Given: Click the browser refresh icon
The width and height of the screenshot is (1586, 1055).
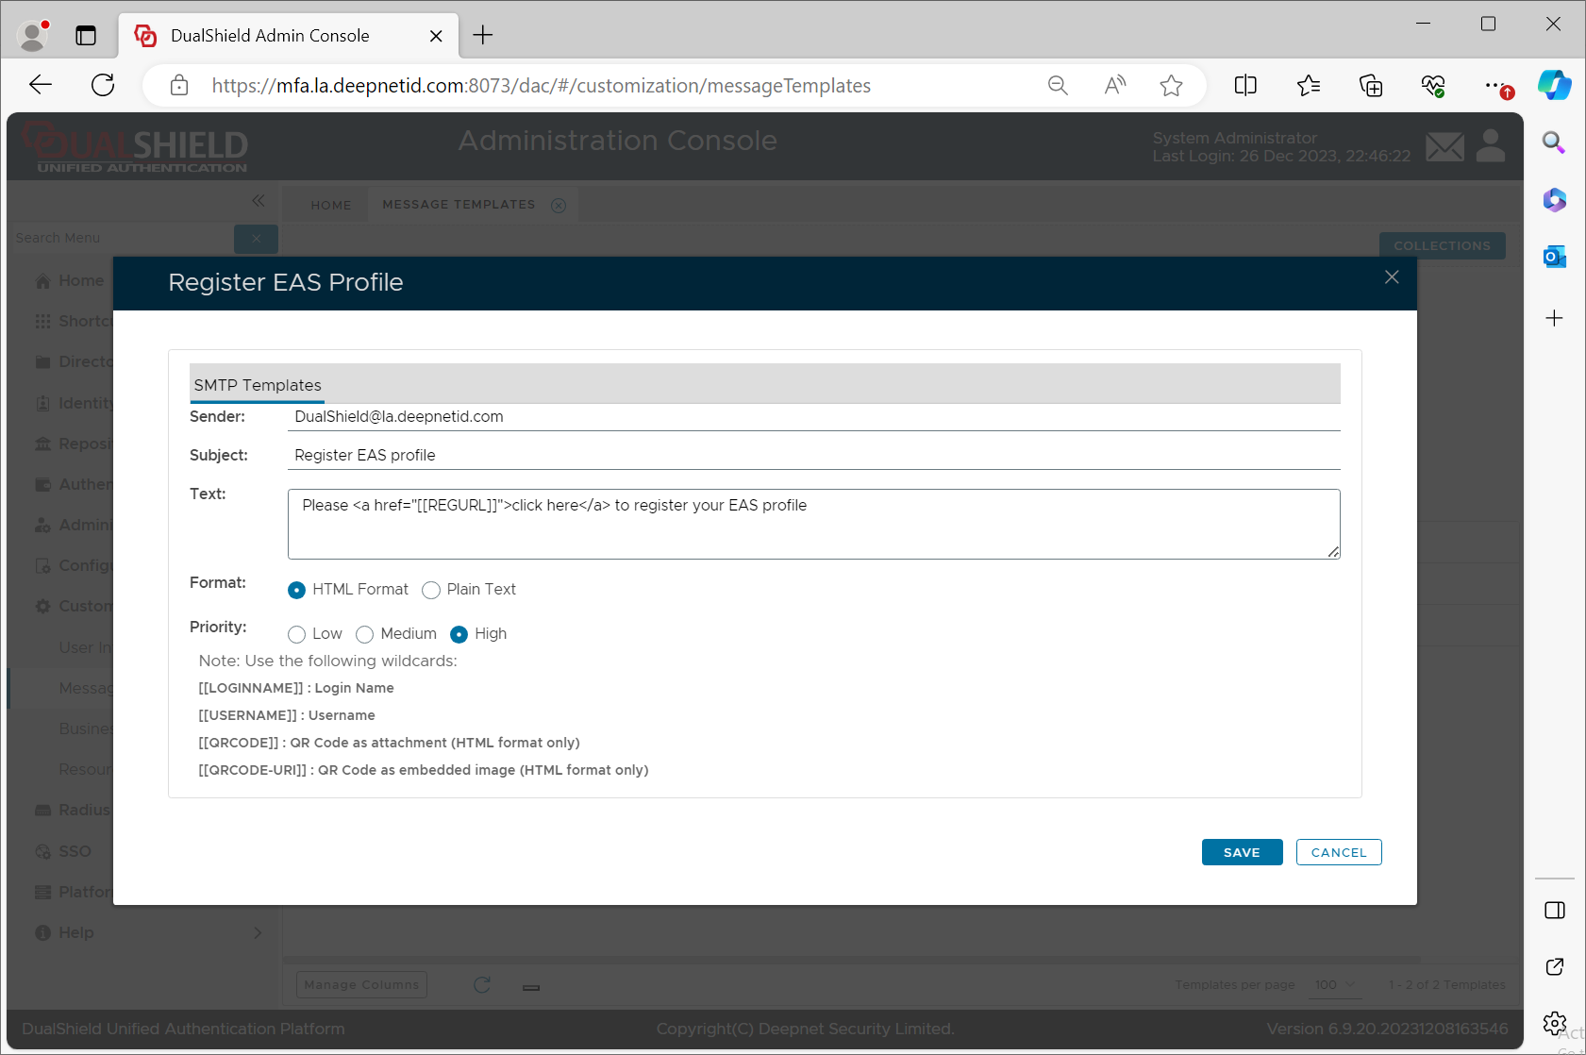Looking at the screenshot, I should pyautogui.click(x=103, y=85).
